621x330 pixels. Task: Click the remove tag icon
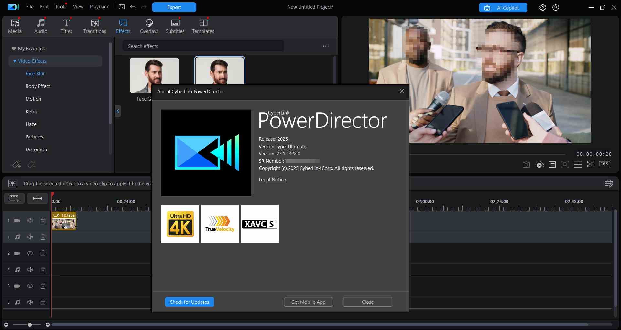pos(31,164)
